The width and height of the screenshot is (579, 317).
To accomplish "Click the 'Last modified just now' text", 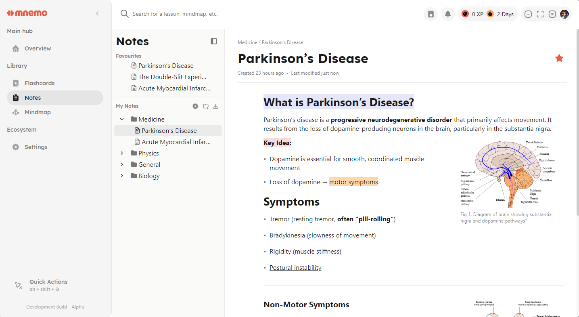I will (315, 73).
